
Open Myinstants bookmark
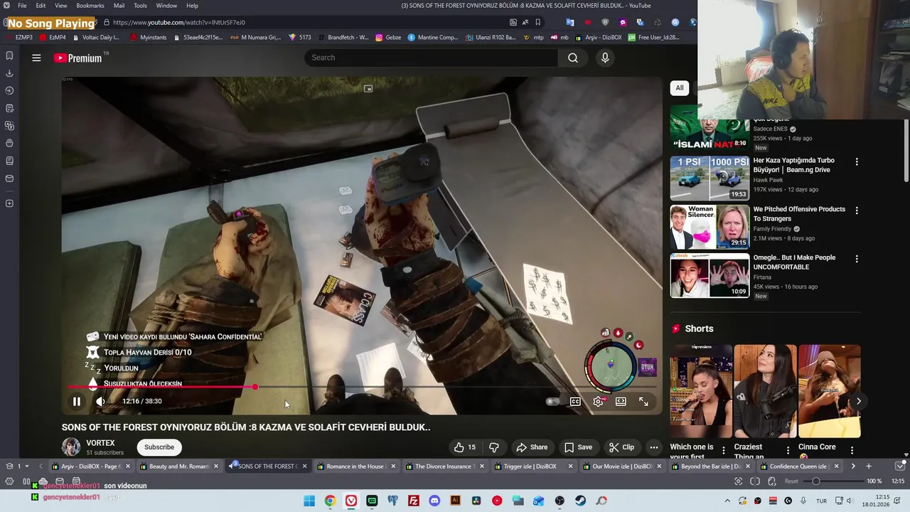pyautogui.click(x=148, y=37)
